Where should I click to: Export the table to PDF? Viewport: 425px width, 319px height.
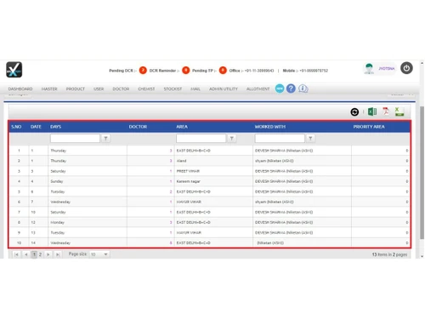coord(386,111)
